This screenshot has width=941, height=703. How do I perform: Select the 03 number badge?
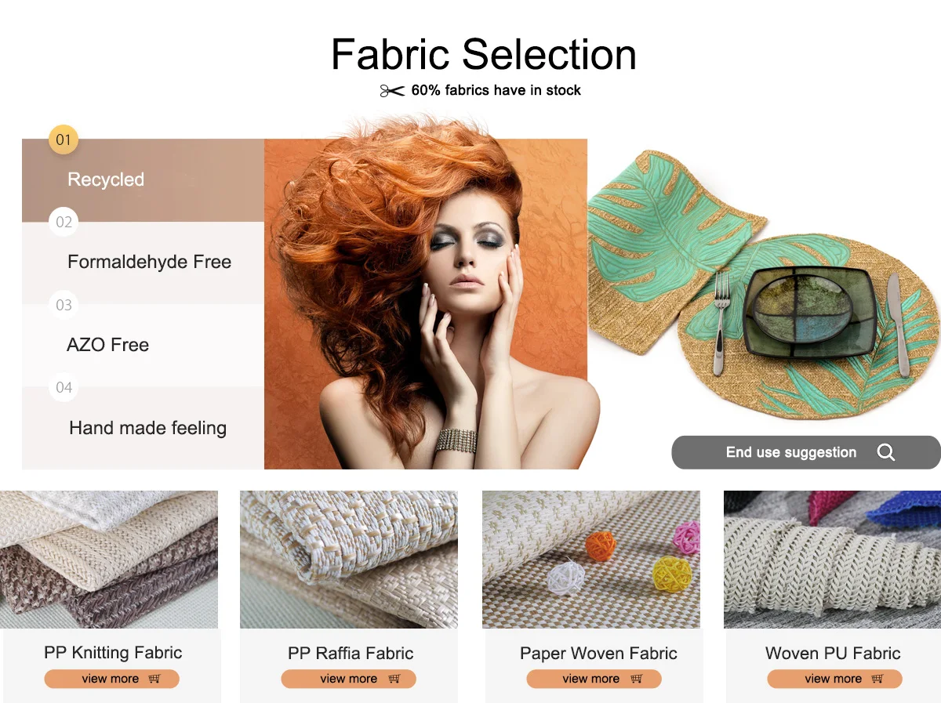[x=64, y=305]
